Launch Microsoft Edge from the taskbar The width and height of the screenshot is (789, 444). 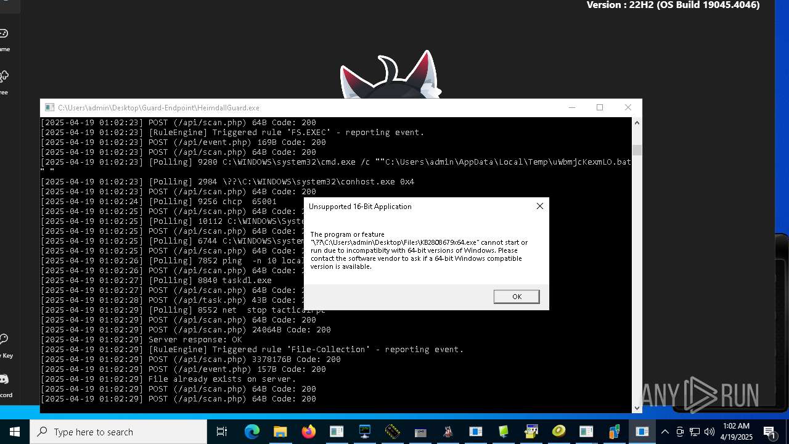(x=252, y=432)
